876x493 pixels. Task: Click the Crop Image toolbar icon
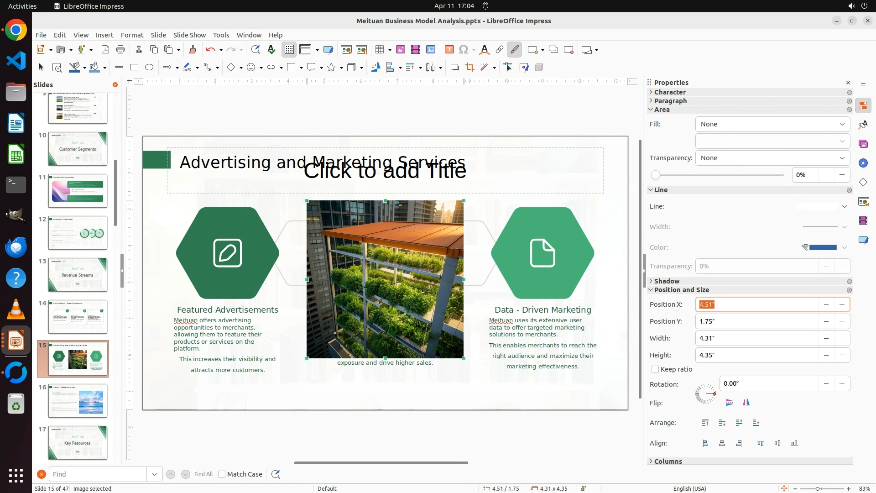pos(469,68)
